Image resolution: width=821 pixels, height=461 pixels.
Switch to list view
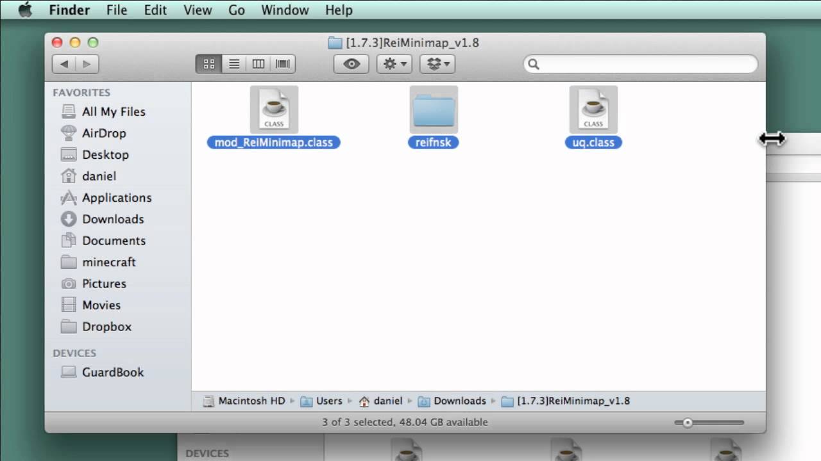[234, 63]
